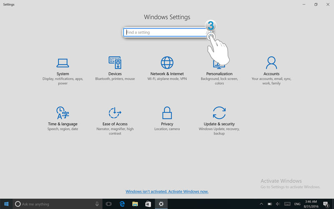Click the Privacy label
This screenshot has width=334, height=209.
click(x=167, y=124)
